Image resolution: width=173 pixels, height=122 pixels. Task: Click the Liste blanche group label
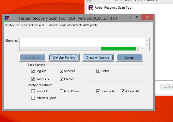[x=37, y=65]
